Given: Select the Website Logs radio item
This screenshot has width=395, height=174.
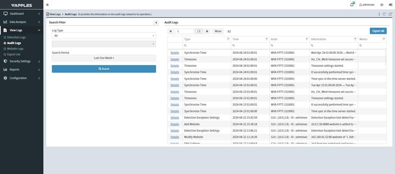Looking at the screenshot, I should (x=15, y=48).
